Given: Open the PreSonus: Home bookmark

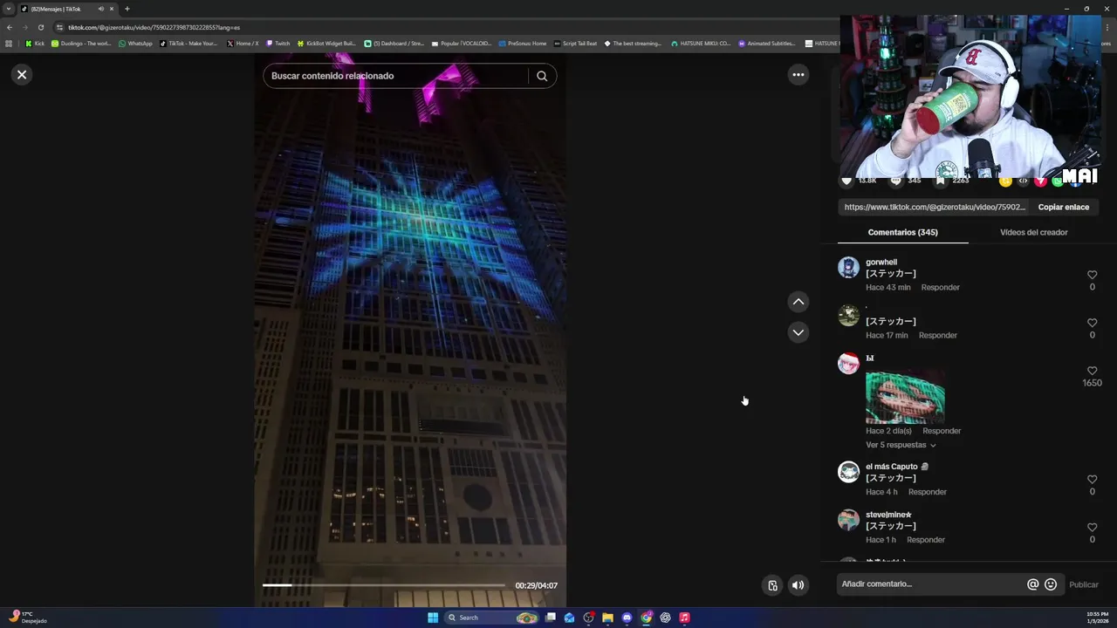Looking at the screenshot, I should tap(523, 44).
